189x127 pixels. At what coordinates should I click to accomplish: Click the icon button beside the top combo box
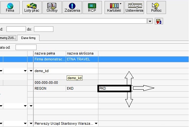tap(159, 21)
